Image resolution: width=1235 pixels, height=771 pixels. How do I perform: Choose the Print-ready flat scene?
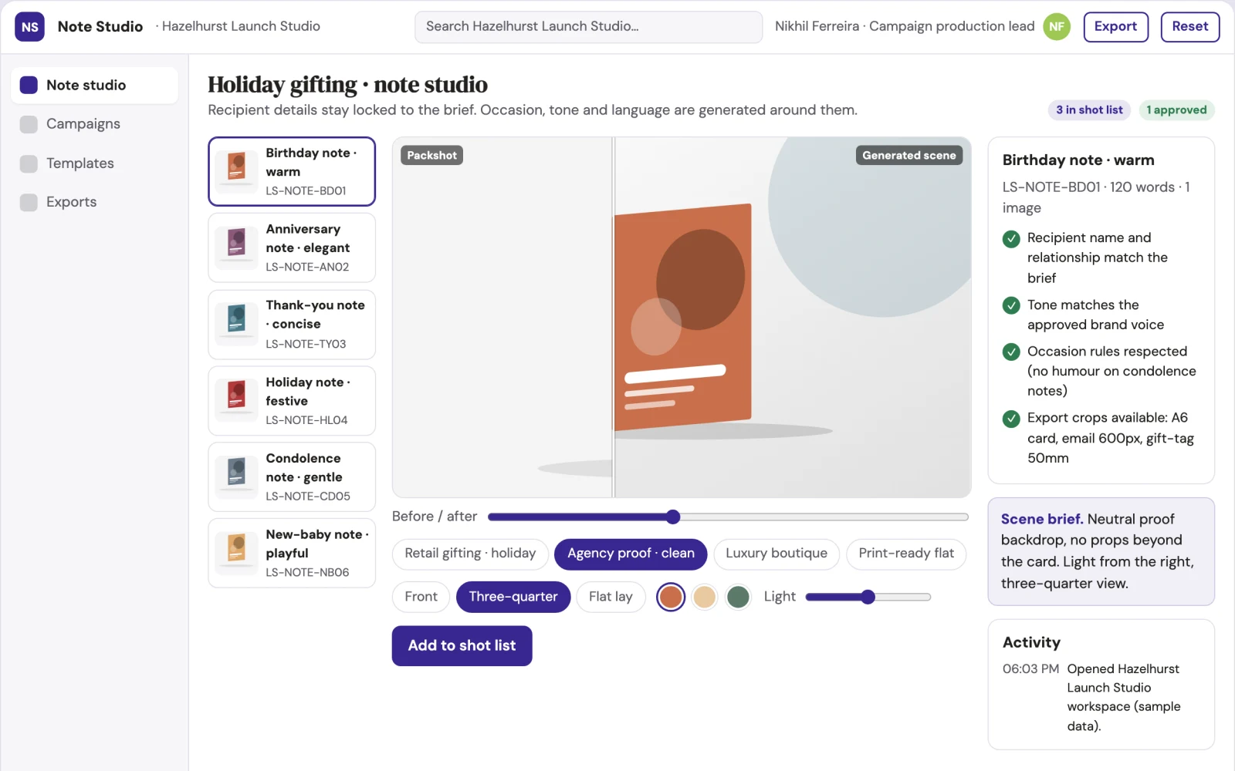906,554
